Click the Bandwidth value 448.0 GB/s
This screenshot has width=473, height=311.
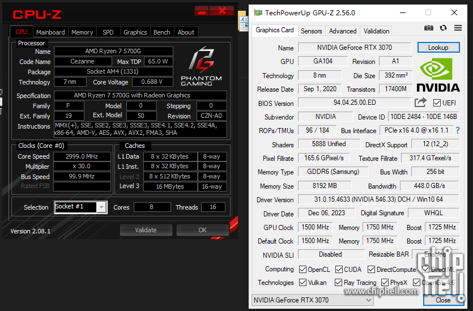(x=429, y=186)
